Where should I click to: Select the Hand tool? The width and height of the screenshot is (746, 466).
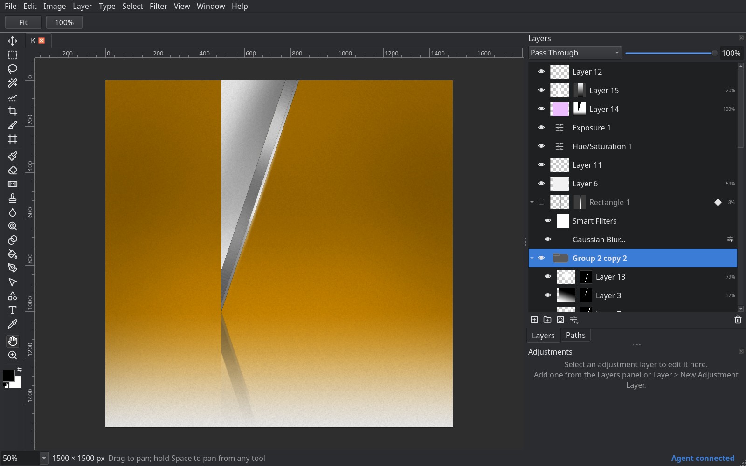[13, 341]
